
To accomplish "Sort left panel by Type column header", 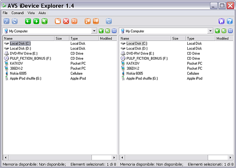I will 84,39.
